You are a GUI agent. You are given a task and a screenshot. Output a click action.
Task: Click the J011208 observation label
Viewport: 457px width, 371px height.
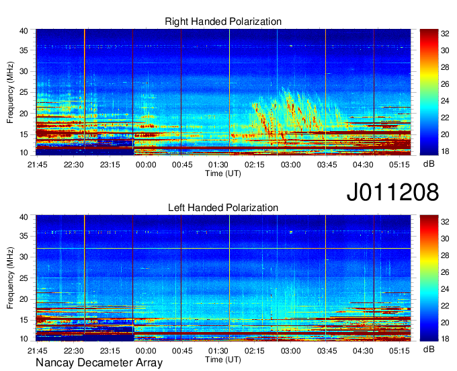(x=392, y=192)
